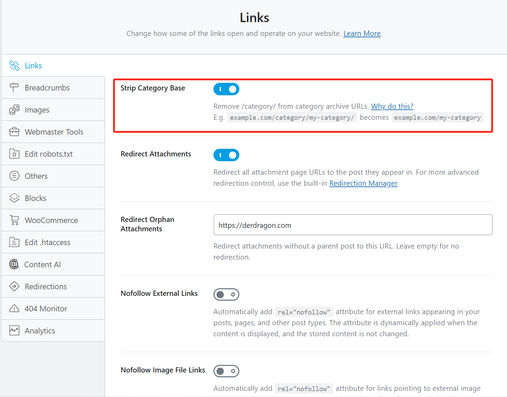
Task: Click the 404 Monitor warning icon
Action: (14, 309)
